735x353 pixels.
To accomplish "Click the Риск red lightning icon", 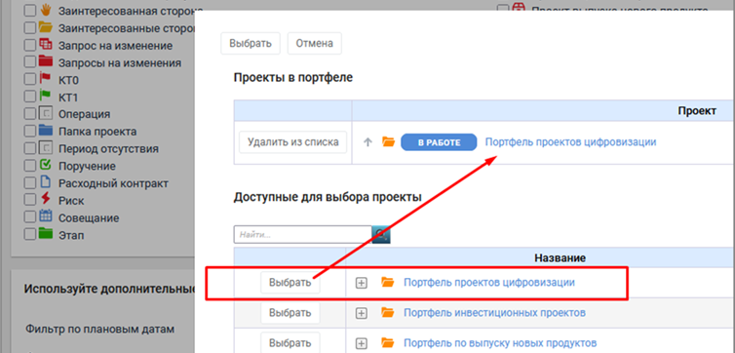I will pos(46,200).
